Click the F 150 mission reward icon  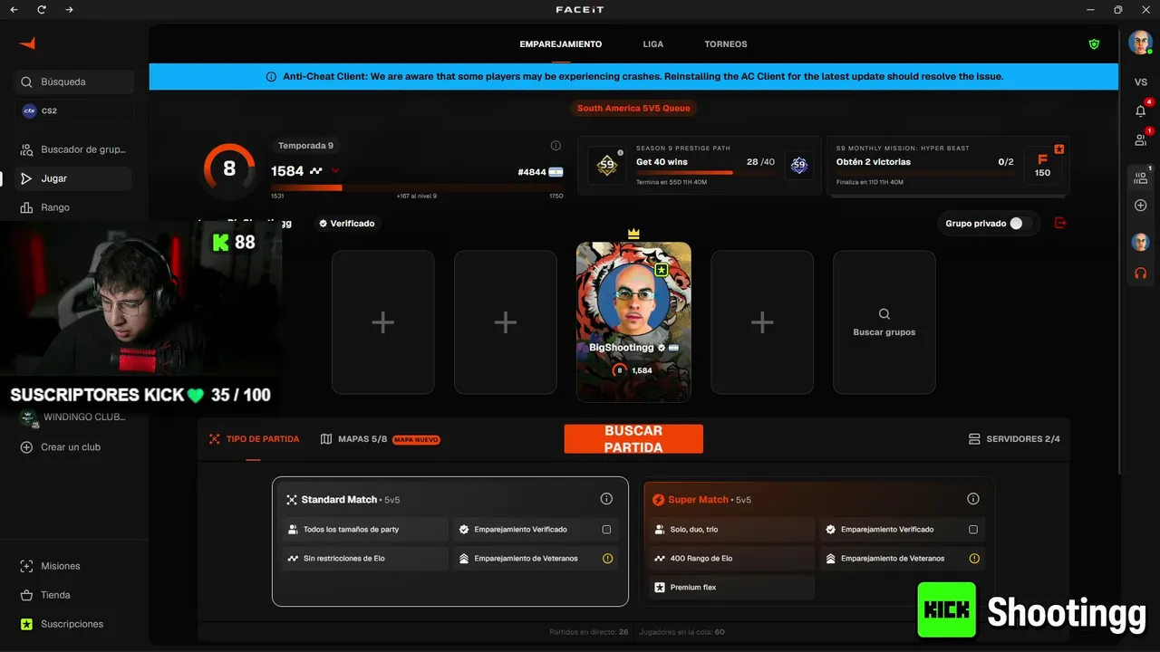pyautogui.click(x=1043, y=166)
